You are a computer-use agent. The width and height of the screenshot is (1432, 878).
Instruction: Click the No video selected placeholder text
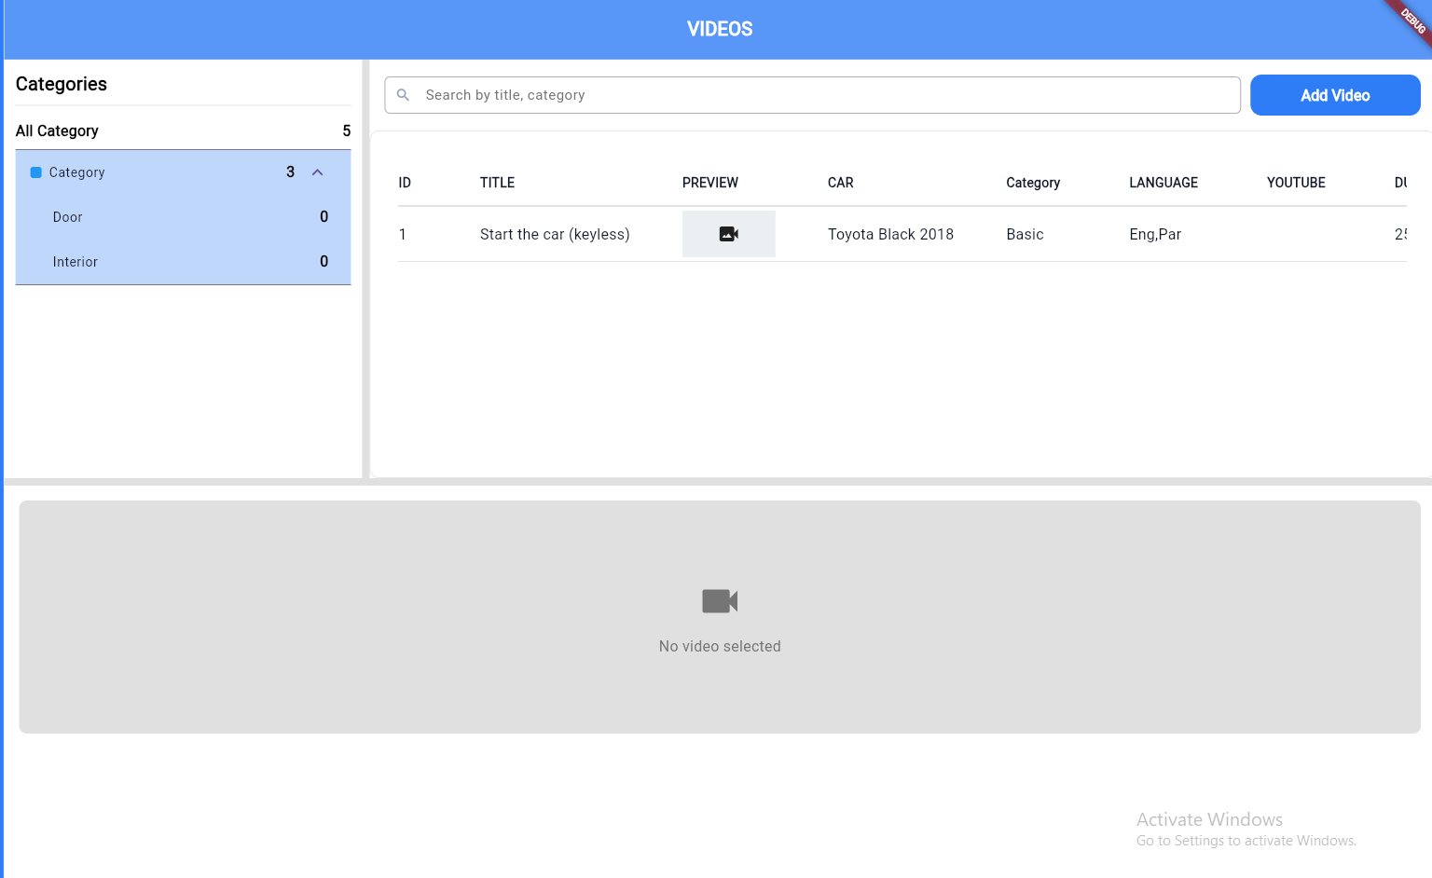pos(719,646)
